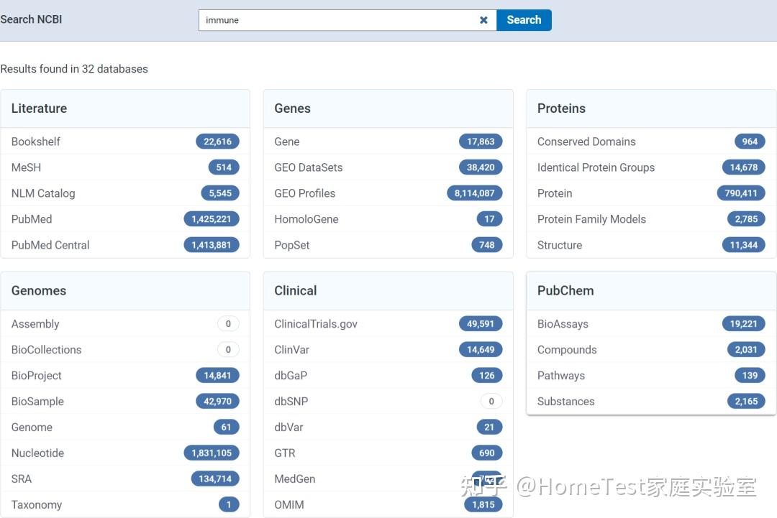Open the OMIM database link
The height and width of the screenshot is (518, 777).
click(289, 505)
